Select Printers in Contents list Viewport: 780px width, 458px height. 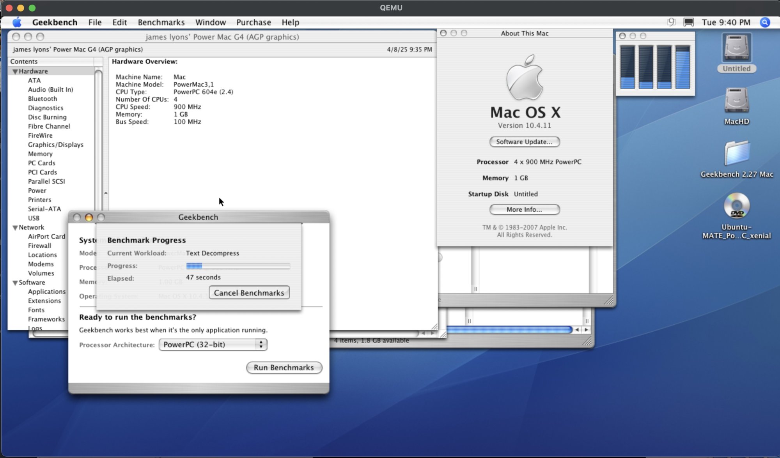39,200
